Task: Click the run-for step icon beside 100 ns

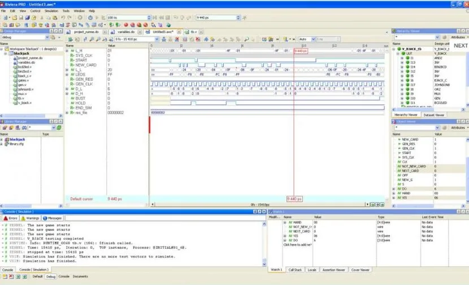Action: tap(103, 17)
